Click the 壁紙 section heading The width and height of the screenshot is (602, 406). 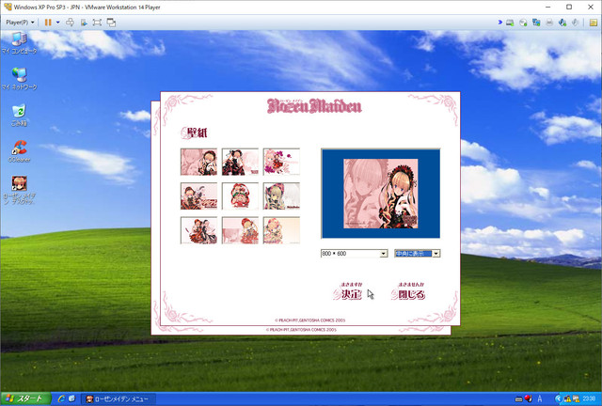tap(195, 133)
